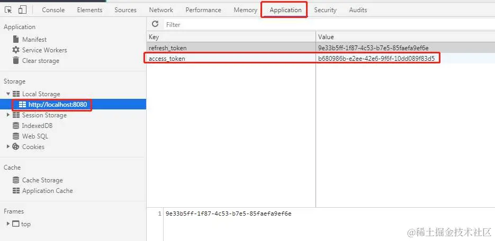
Task: Click the preview pane value text
Action: [229, 214]
